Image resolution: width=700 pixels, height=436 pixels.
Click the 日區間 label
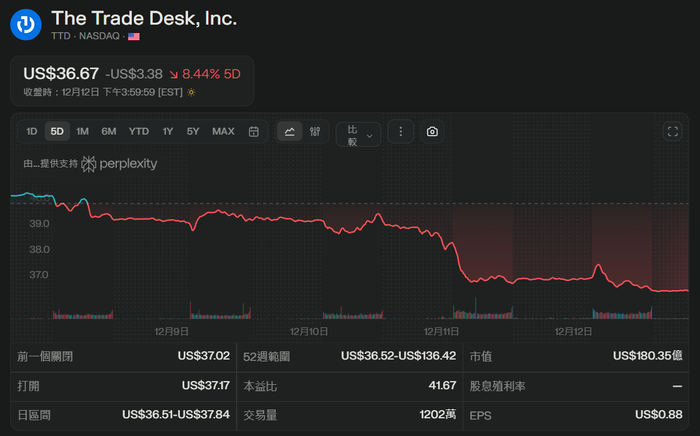pyautogui.click(x=34, y=415)
